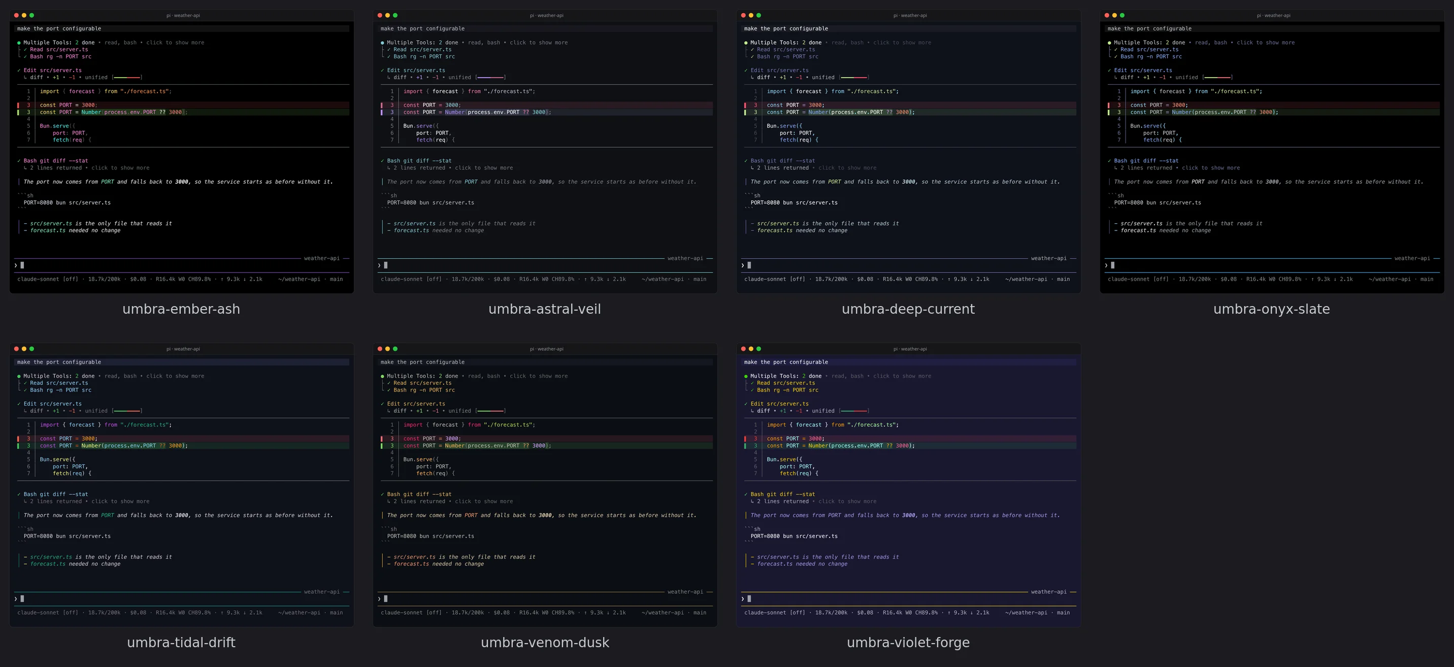Click 'Number(process.env.PORT ?? 3000)' added line in umbra-onyx-slate
The height and width of the screenshot is (667, 1454).
click(1224, 112)
